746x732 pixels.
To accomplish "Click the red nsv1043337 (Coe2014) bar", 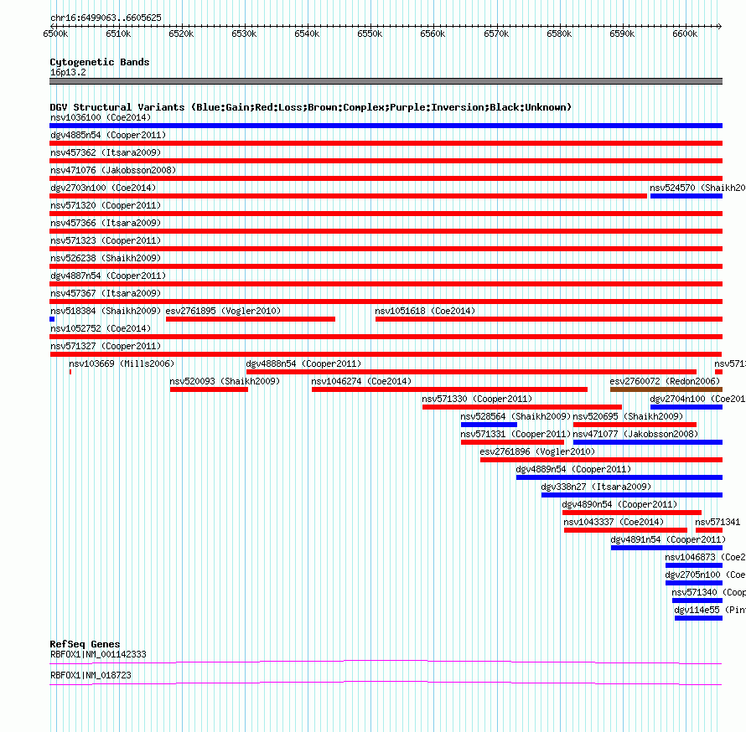I will (625, 530).
